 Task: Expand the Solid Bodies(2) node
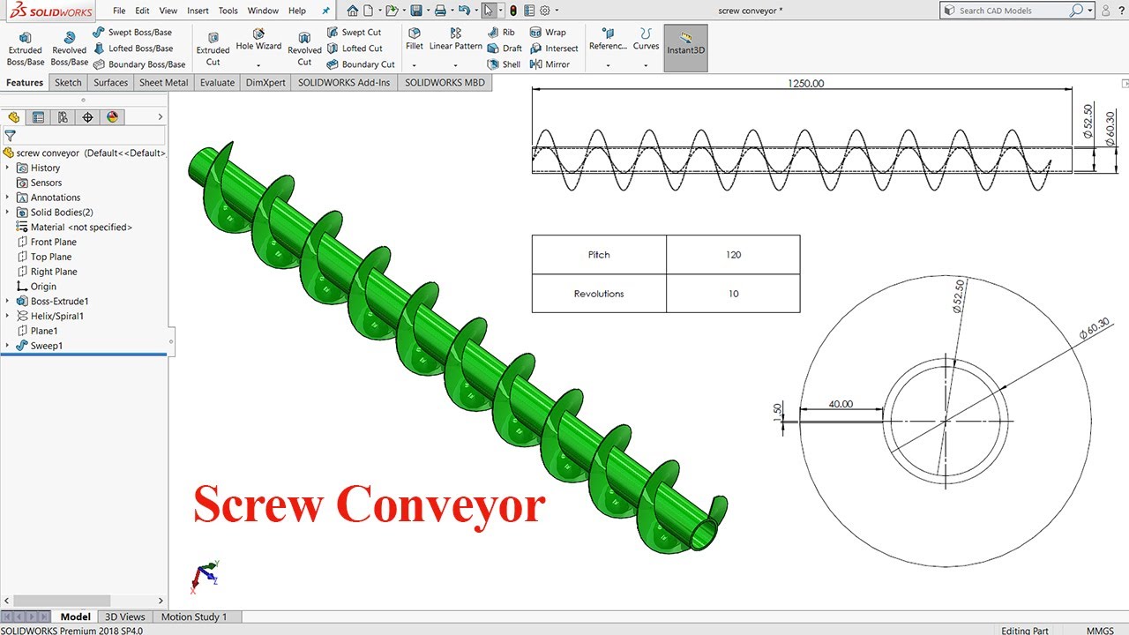point(8,212)
